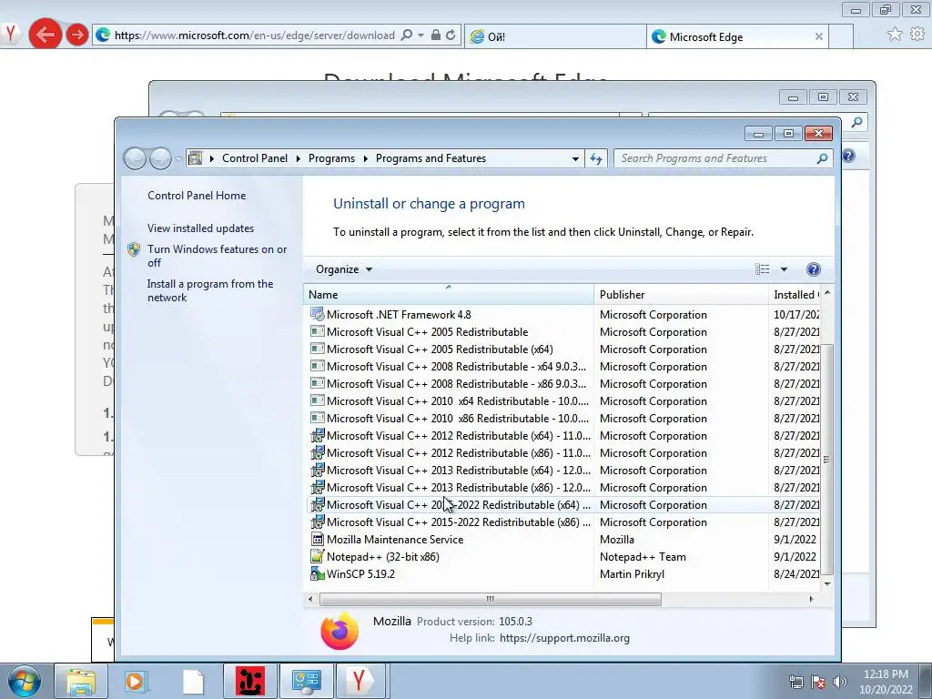The height and width of the screenshot is (699, 932).
Task: Click the lock security icon in address bar
Action: click(436, 35)
